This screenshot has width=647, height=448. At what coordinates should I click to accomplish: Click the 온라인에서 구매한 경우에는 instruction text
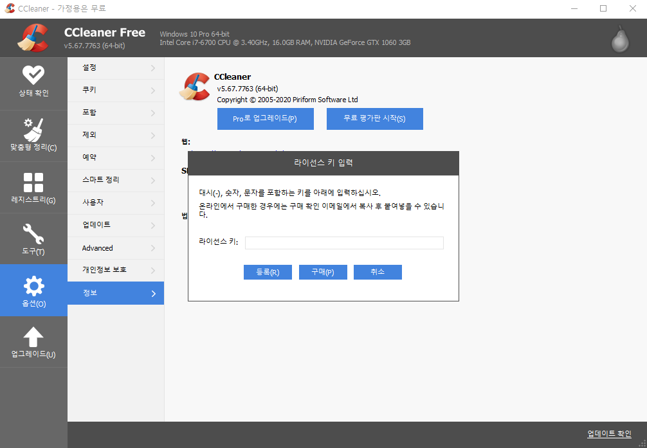click(322, 210)
